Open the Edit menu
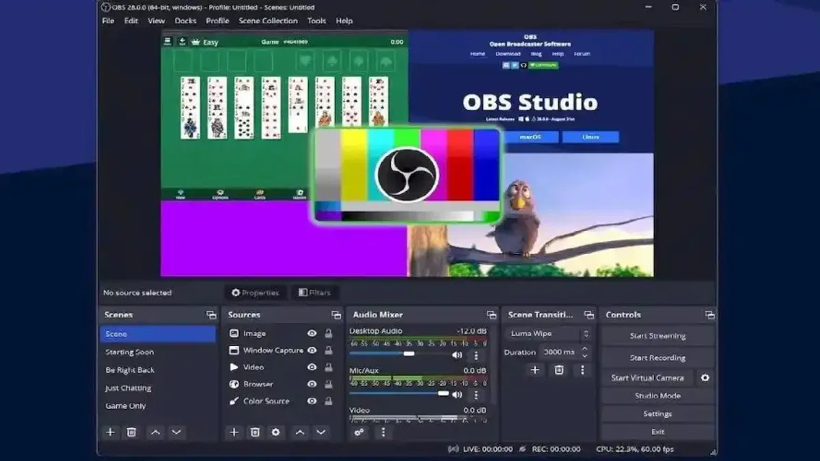Viewport: 820px width, 461px height. [x=131, y=20]
